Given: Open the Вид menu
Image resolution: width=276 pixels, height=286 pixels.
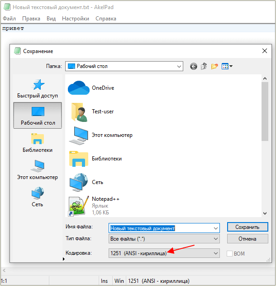Looking at the screenshot, I should (51, 19).
